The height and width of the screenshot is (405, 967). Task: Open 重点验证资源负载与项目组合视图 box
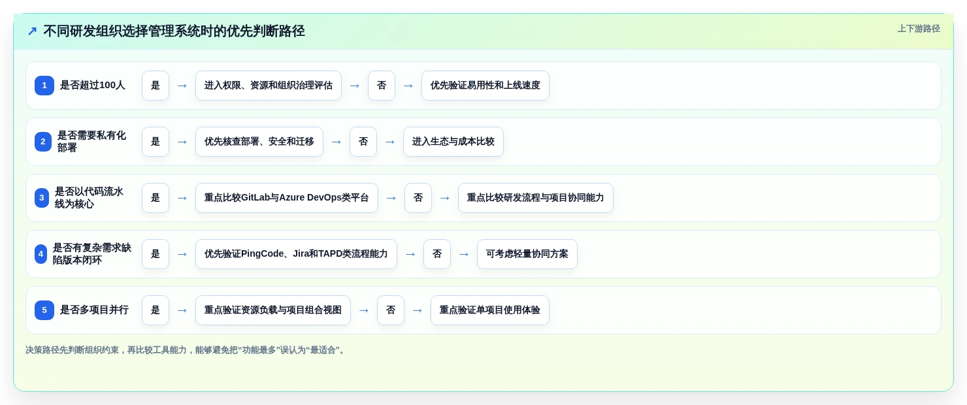[x=273, y=310]
